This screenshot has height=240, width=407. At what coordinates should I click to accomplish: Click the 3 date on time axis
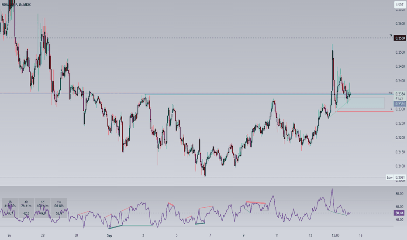(143, 236)
